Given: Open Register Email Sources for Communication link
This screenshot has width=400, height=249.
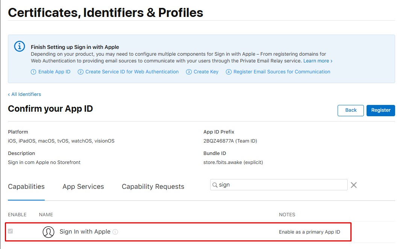Looking at the screenshot, I should coord(278,72).
